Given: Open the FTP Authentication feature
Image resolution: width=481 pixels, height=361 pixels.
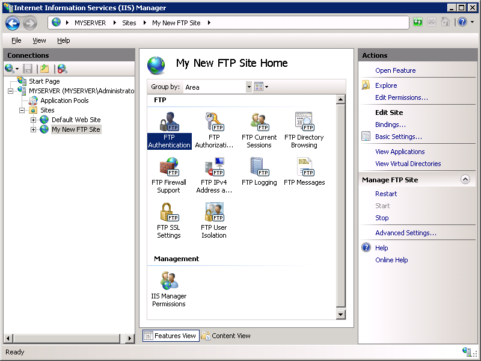Looking at the screenshot, I should pos(169,128).
